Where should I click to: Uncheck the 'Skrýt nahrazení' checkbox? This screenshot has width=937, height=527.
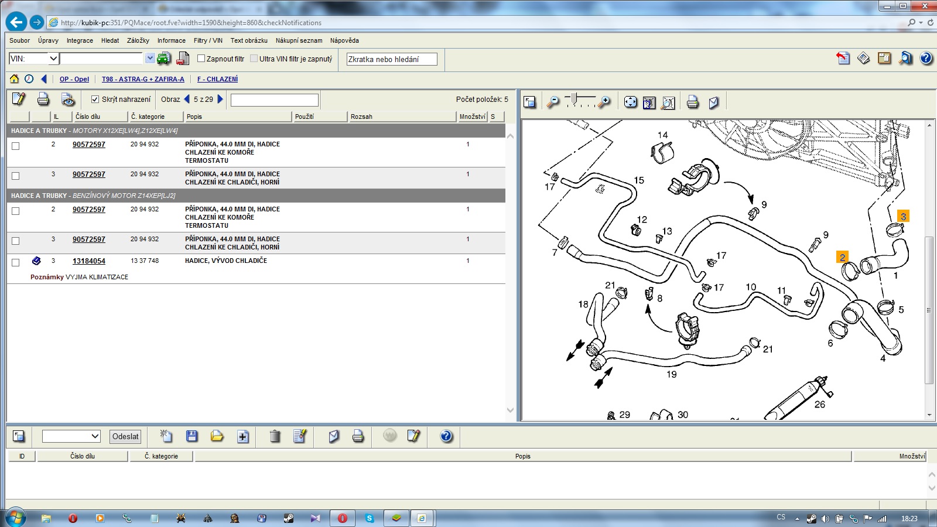click(95, 100)
